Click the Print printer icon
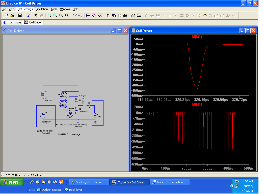 click(139, 16)
